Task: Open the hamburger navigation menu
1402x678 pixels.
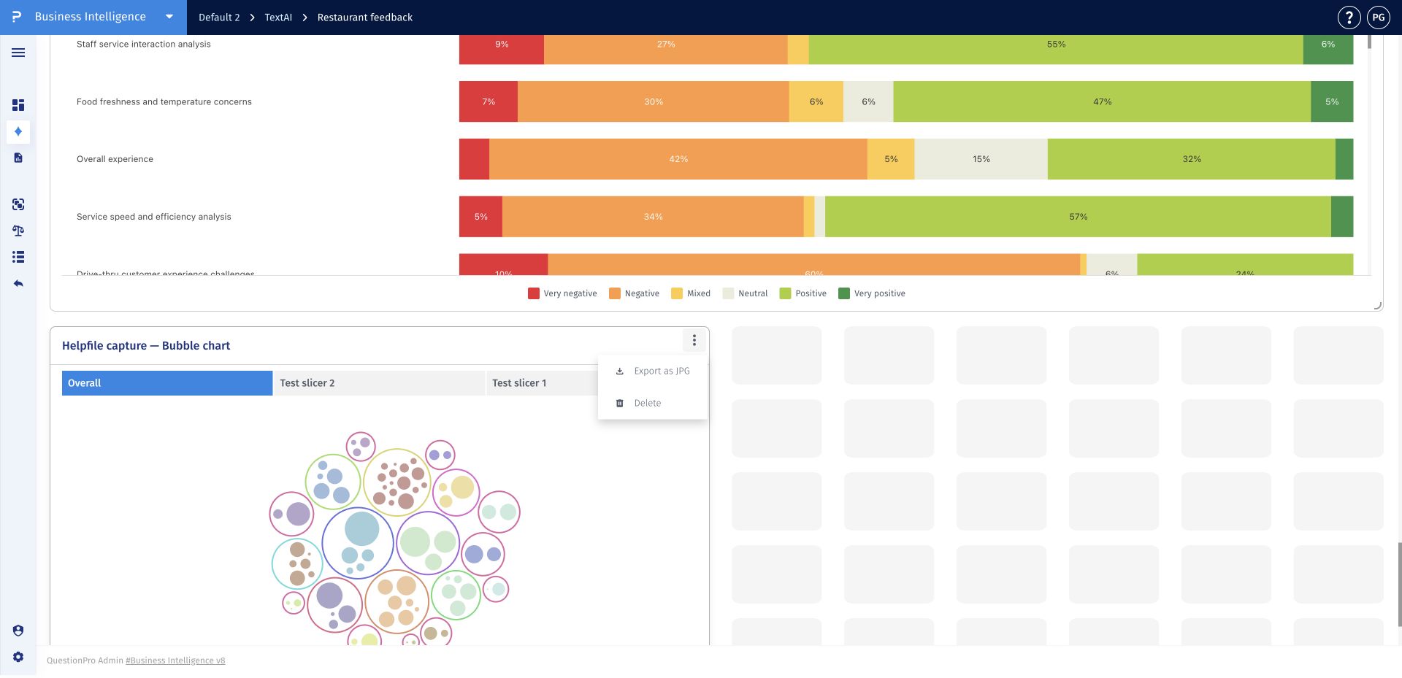Action: (18, 53)
